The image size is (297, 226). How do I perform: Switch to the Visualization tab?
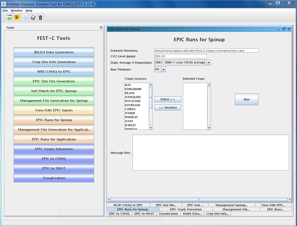click(x=169, y=214)
